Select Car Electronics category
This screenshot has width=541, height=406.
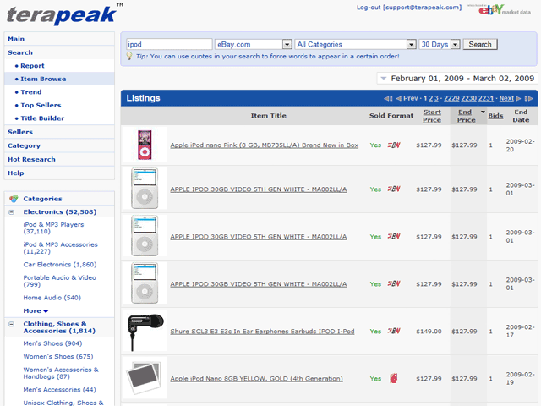[x=60, y=265]
